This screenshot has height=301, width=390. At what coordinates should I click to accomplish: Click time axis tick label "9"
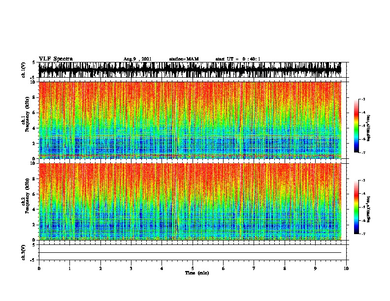pos(315,269)
